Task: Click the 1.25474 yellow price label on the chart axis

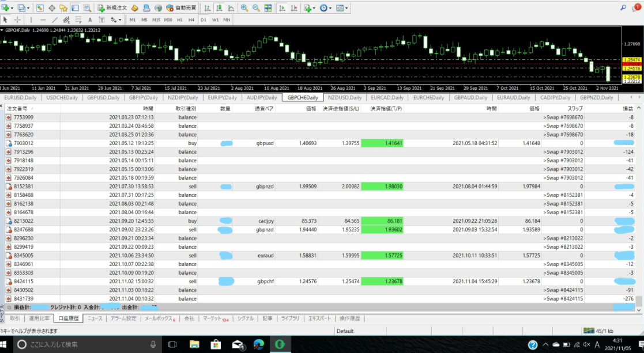Action: point(631,60)
